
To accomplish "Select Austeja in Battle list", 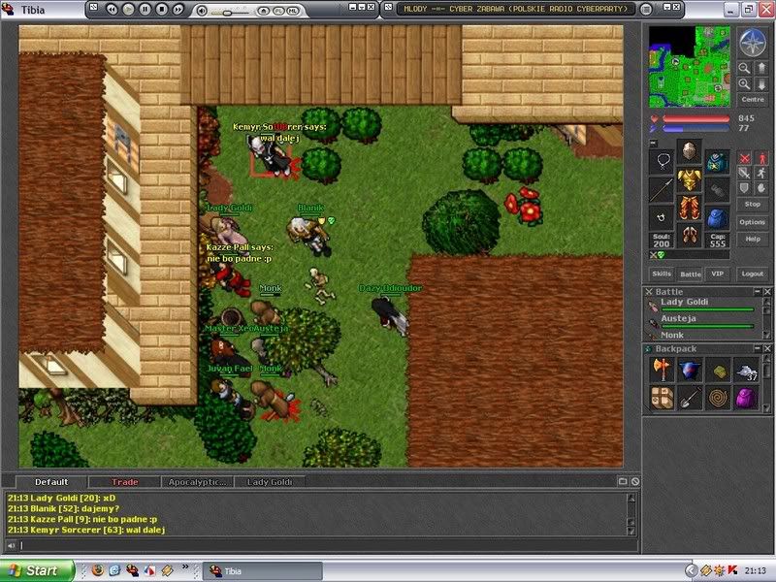I will click(x=702, y=322).
